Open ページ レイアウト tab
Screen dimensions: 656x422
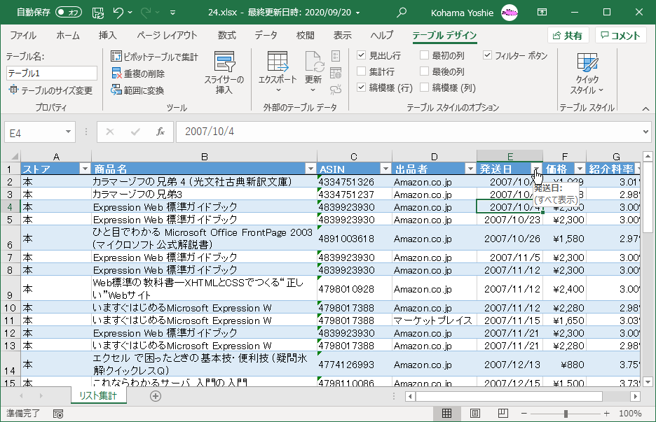pyautogui.click(x=167, y=36)
